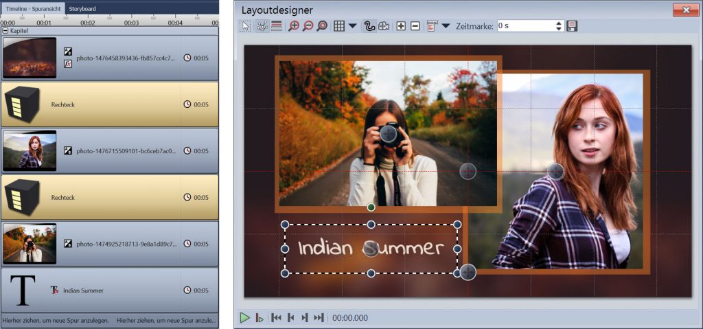Click the zoom in magnifier icon
The image size is (703, 329).
pyautogui.click(x=294, y=26)
